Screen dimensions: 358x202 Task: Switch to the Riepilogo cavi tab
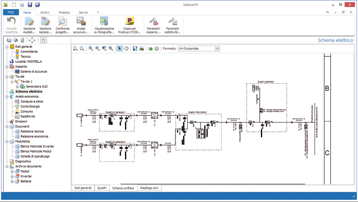point(149,188)
